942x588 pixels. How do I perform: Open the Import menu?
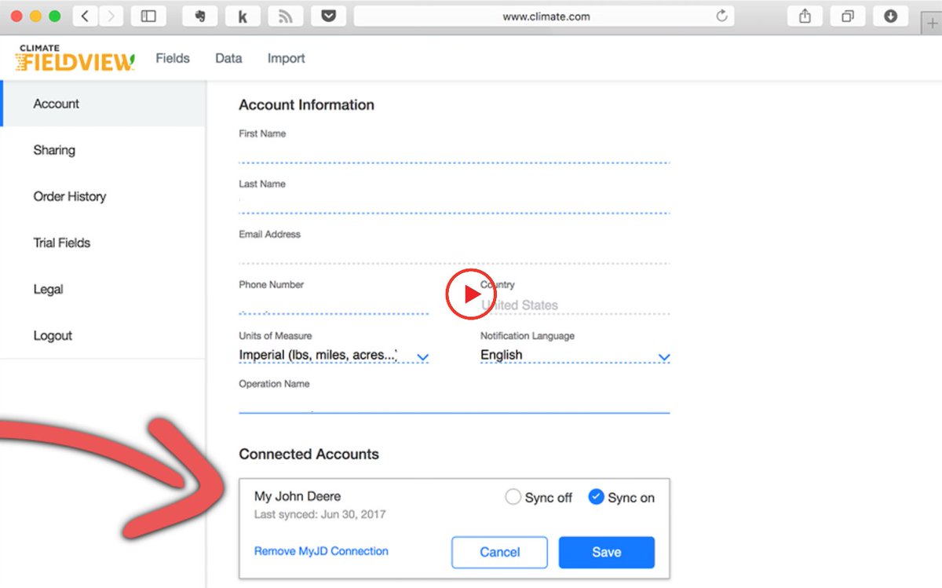point(286,58)
